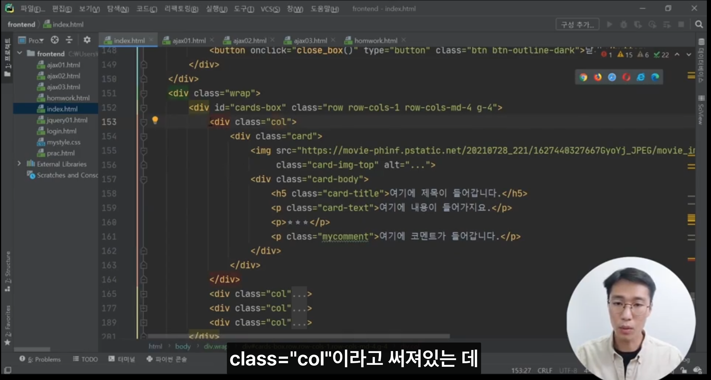Open the 파일 (File) menu

pyautogui.click(x=32, y=9)
